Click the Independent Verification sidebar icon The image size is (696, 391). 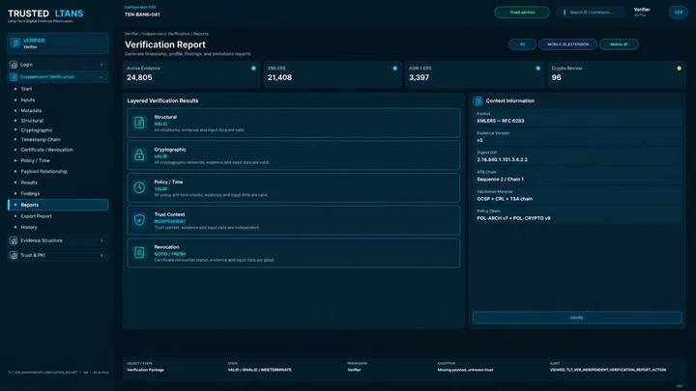pos(14,77)
